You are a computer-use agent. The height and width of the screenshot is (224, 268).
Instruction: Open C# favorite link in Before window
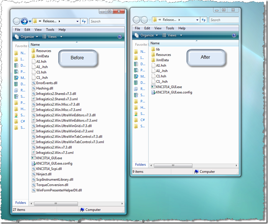(20, 122)
